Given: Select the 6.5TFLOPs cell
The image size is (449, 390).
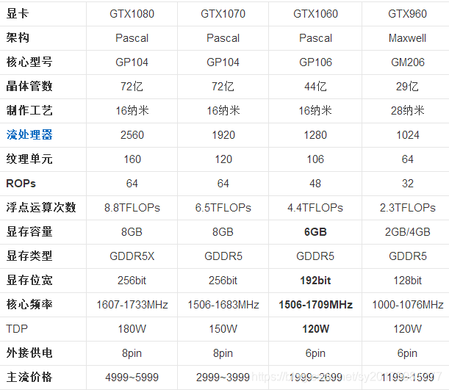Looking at the screenshot, I should point(223,208).
